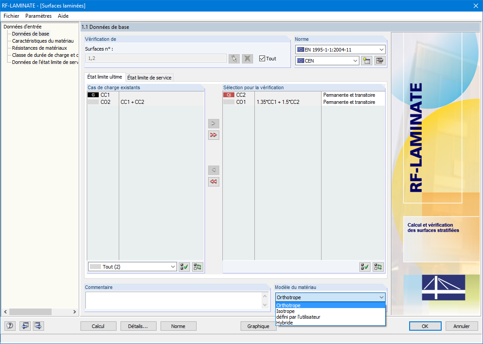Screen dimensions: 483x344
Task: Open the Aide menu
Action: coord(63,16)
